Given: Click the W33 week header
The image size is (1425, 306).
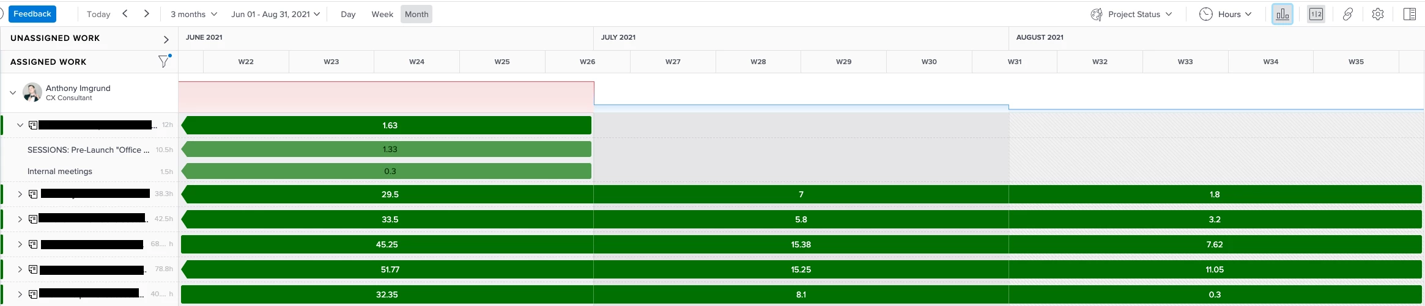Looking at the screenshot, I should 1185,62.
